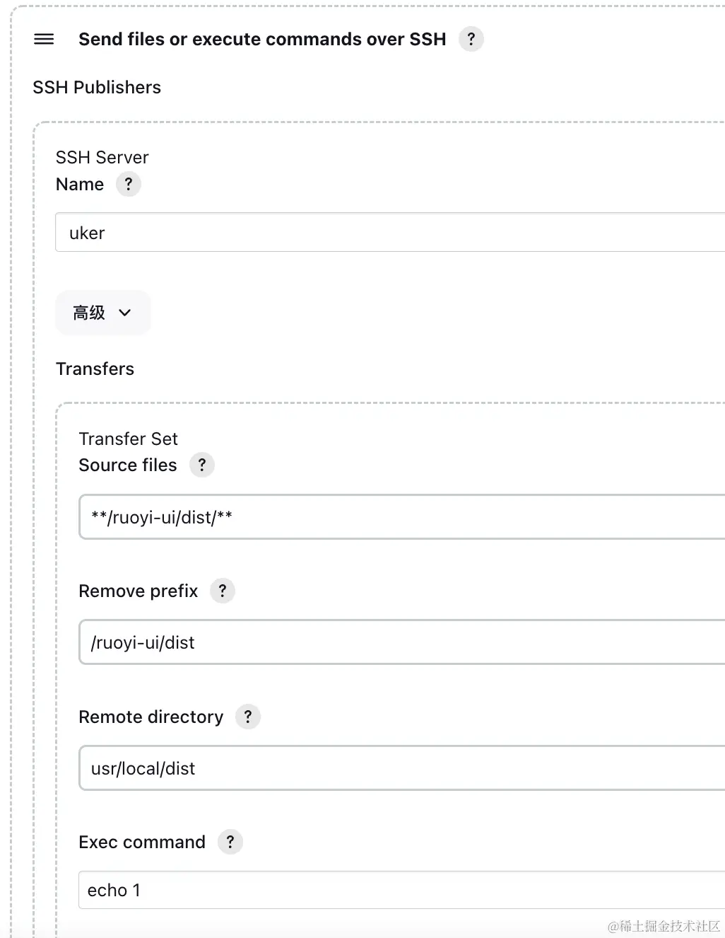Click the Remote directory label text
Image resolution: width=725 pixels, height=938 pixels.
[x=151, y=717]
